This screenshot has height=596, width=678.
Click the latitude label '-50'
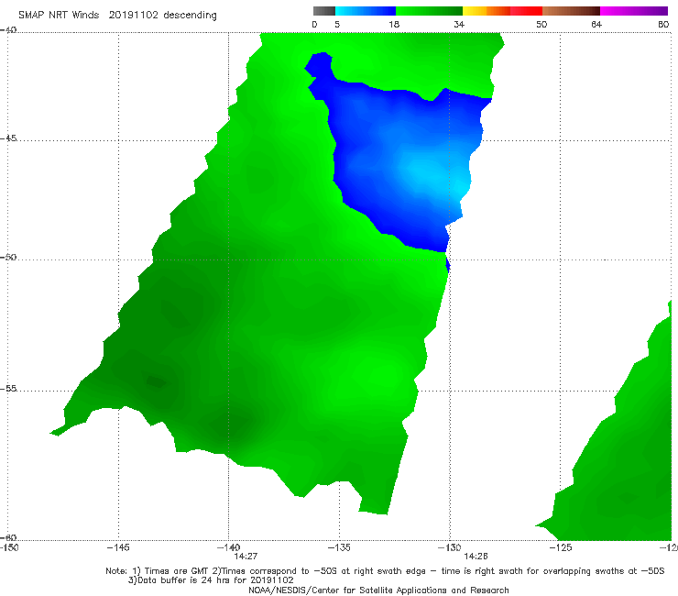click(x=8, y=257)
